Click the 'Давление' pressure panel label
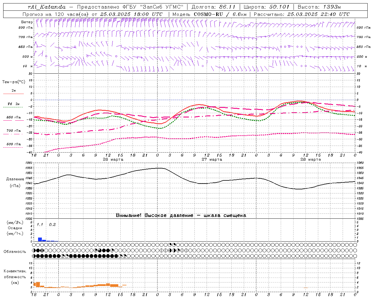This screenshot has height=297, width=372. (x=15, y=179)
